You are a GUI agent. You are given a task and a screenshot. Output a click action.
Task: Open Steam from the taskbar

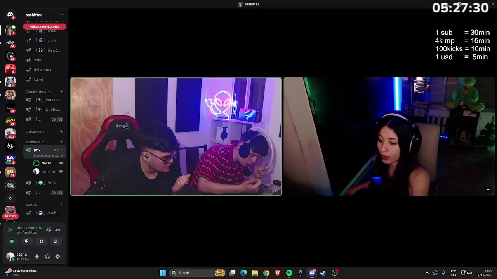point(323,273)
